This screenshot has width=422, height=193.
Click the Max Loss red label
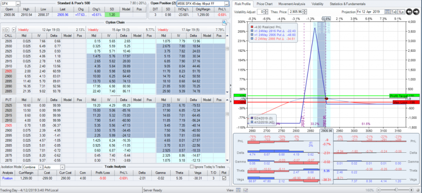406,102
